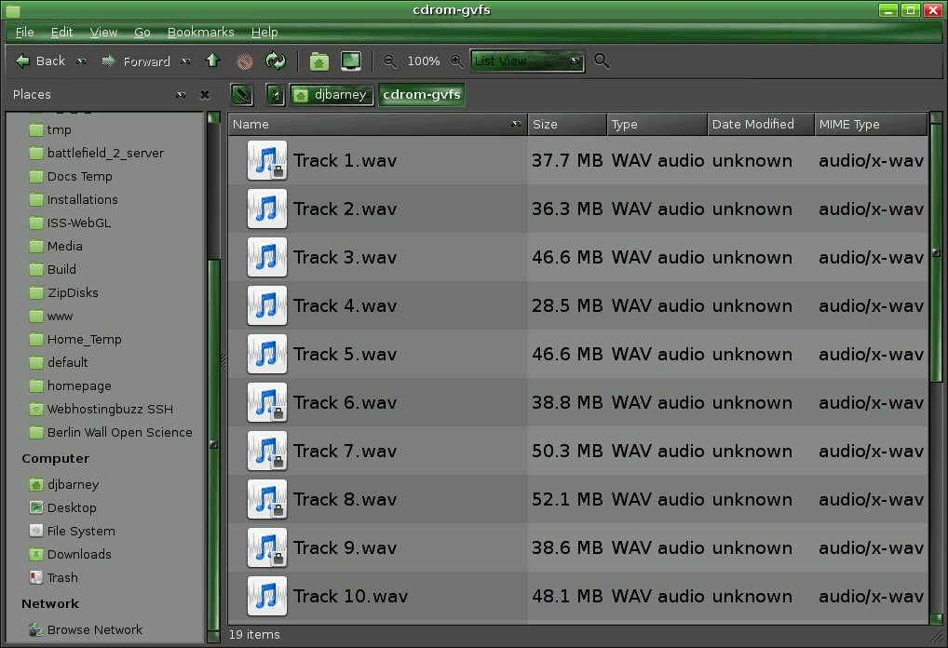Zoom out with the minus magnifier
Screen dimensions: 948x648
coord(390,61)
